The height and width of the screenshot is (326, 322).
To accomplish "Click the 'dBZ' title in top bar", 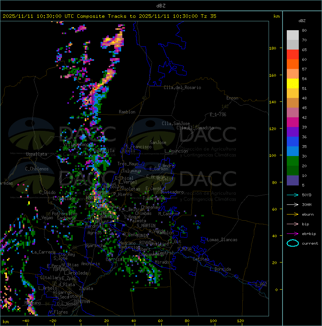I will pos(161,6).
